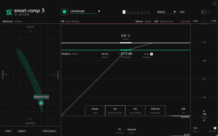Click the Dynamic icon at bottom
This screenshot has width=218, height=136.
coord(30,119)
